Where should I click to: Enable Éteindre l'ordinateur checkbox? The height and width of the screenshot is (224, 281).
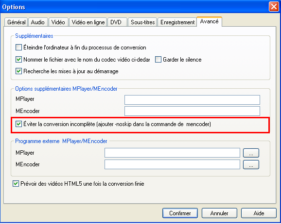[x=18, y=48]
